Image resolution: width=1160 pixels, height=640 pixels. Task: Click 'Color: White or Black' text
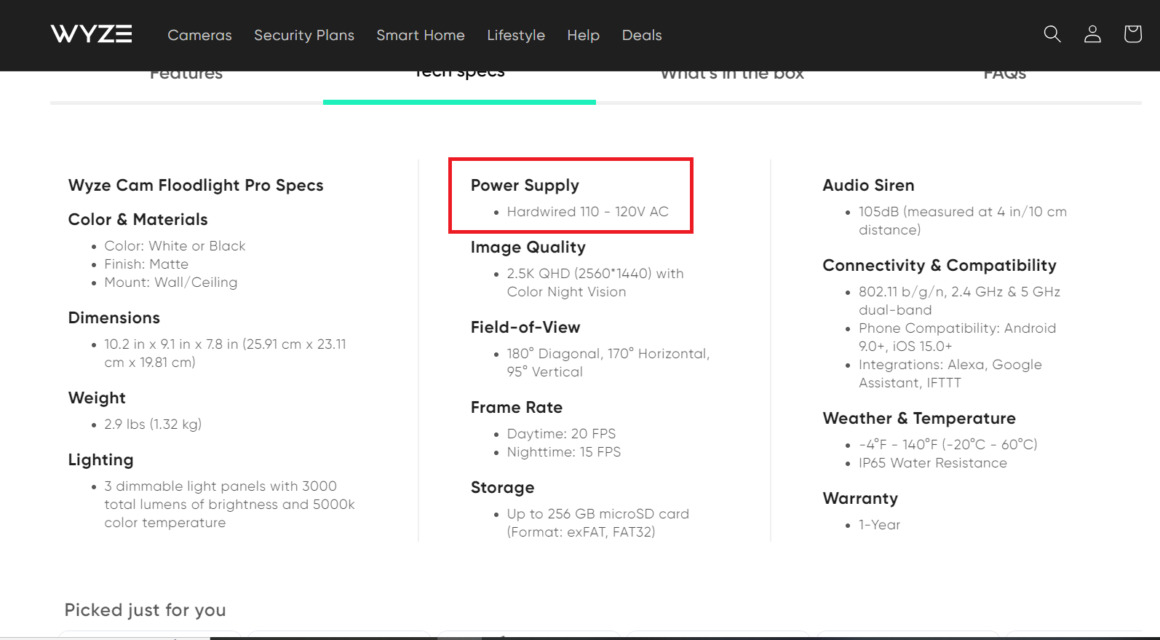(175, 246)
